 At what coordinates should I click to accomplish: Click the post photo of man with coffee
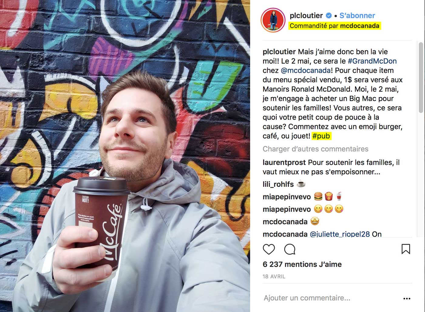click(125, 156)
